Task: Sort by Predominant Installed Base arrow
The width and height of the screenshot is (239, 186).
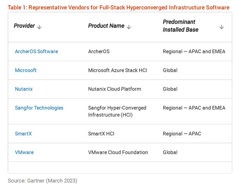Action: pos(221,27)
